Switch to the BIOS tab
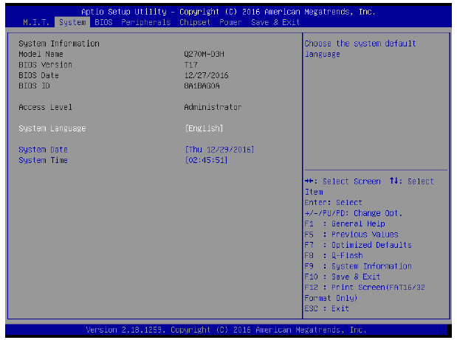 point(103,22)
